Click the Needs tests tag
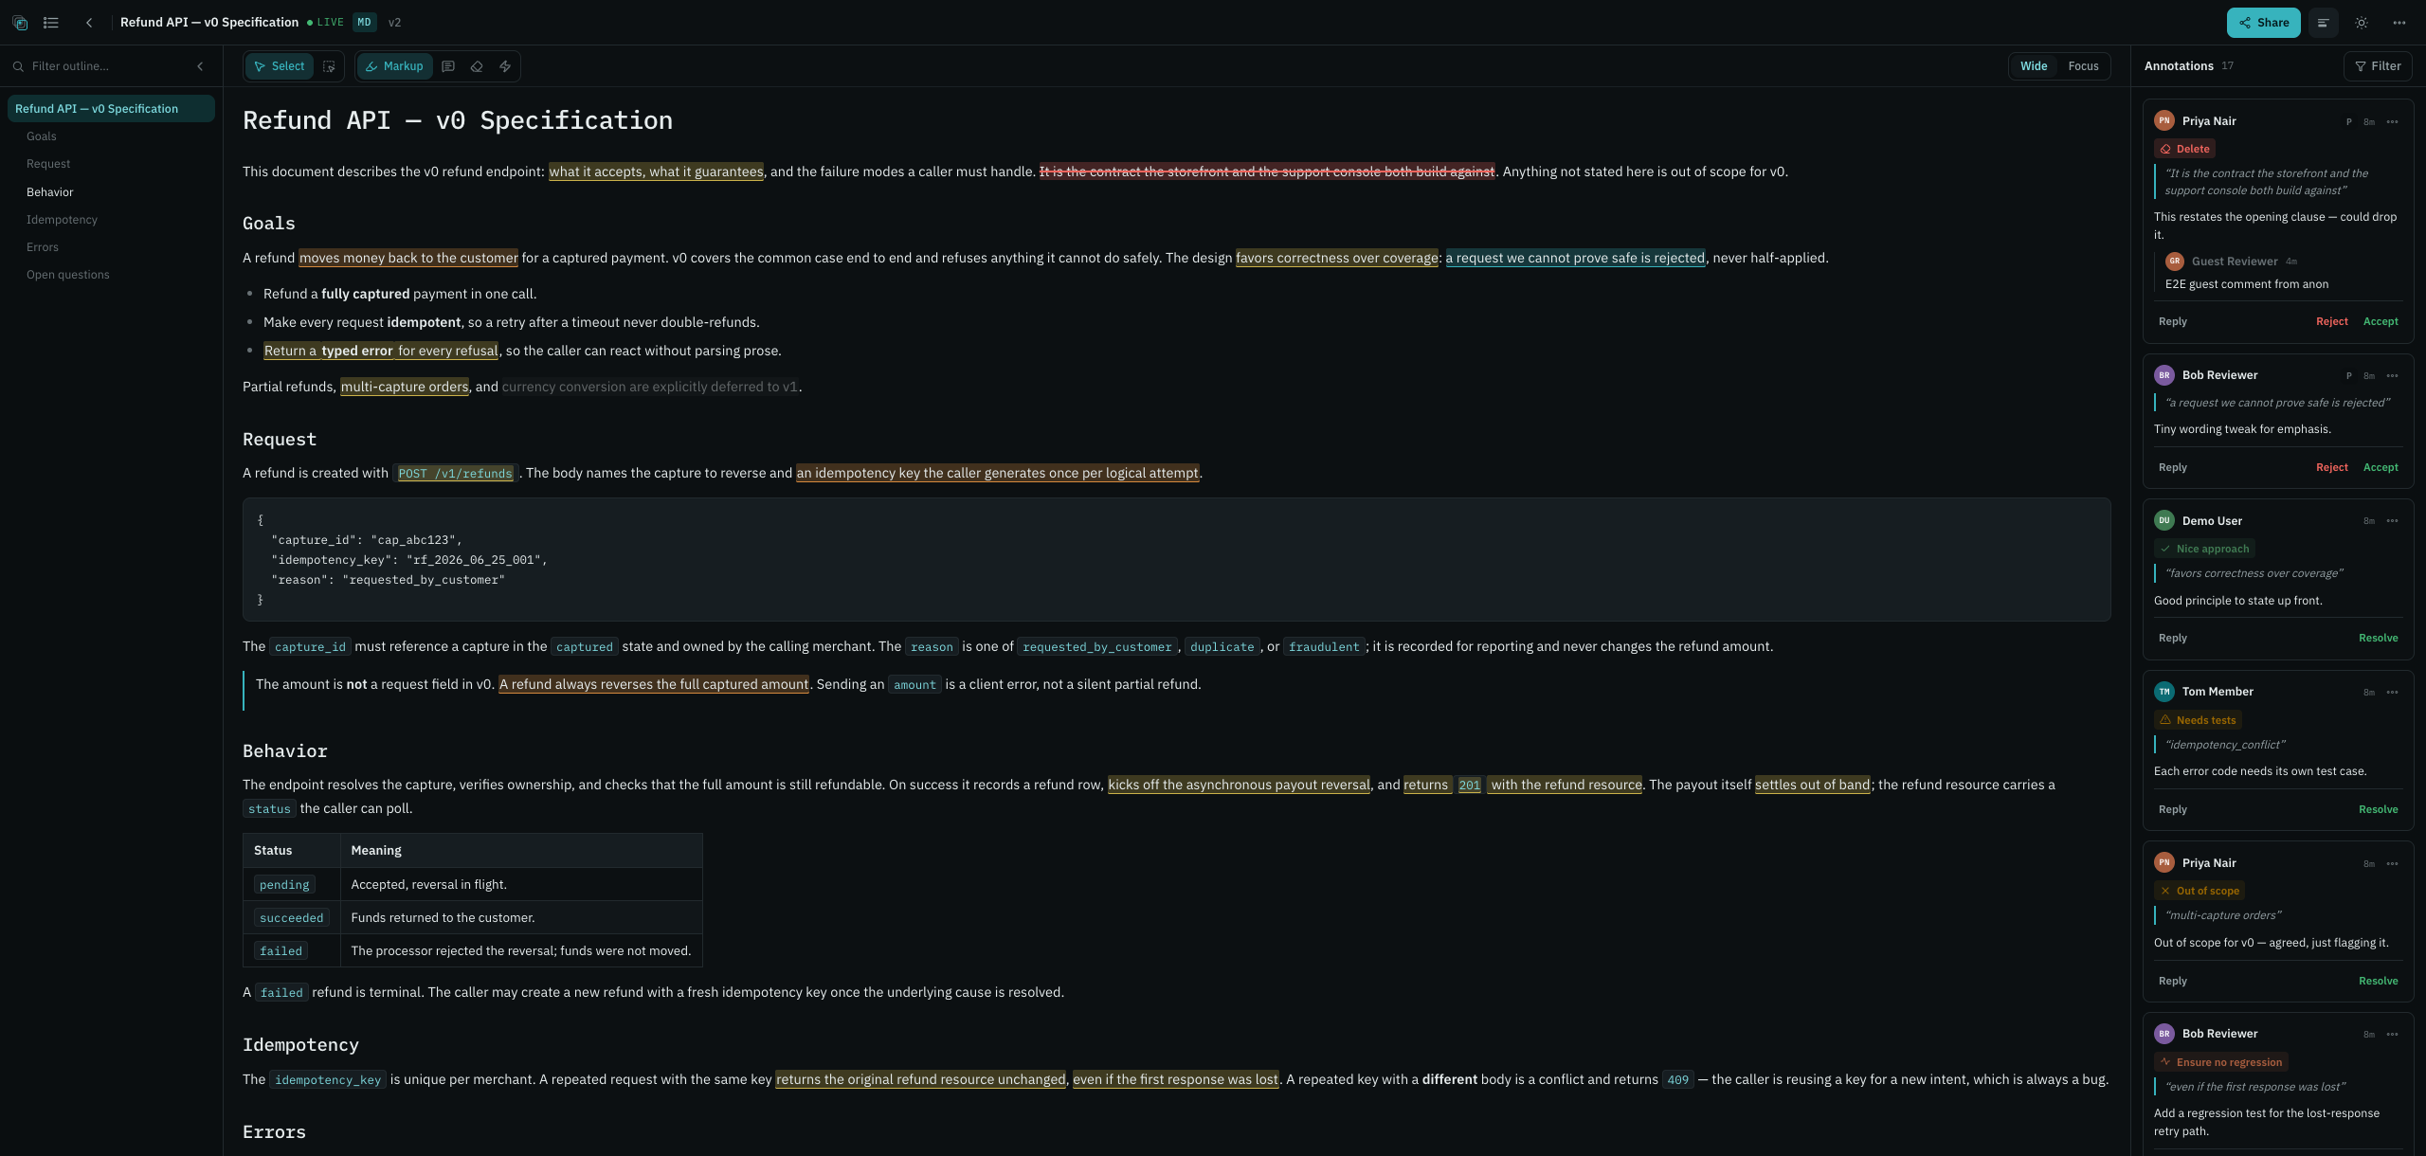Screen dimensions: 2426x1156 pos(2198,720)
